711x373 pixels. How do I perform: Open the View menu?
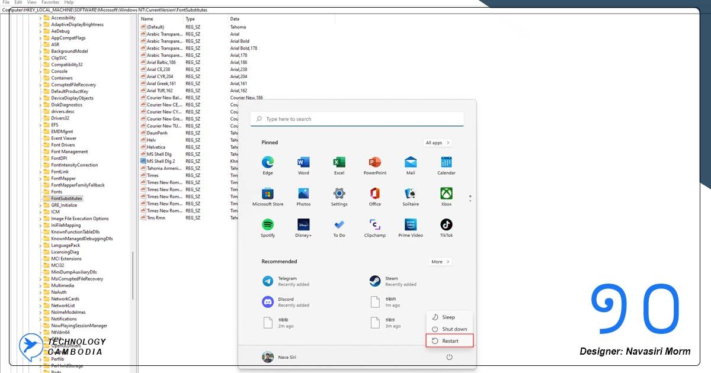click(x=32, y=2)
